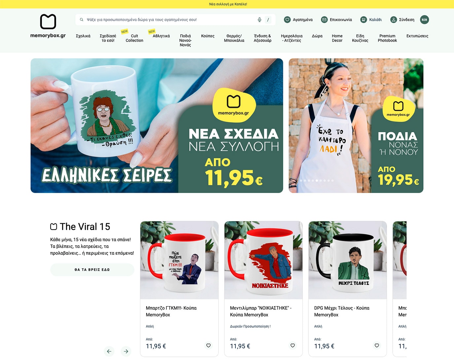
Task: Open the Αγαπημένα favorites heart icon
Action: point(287,20)
